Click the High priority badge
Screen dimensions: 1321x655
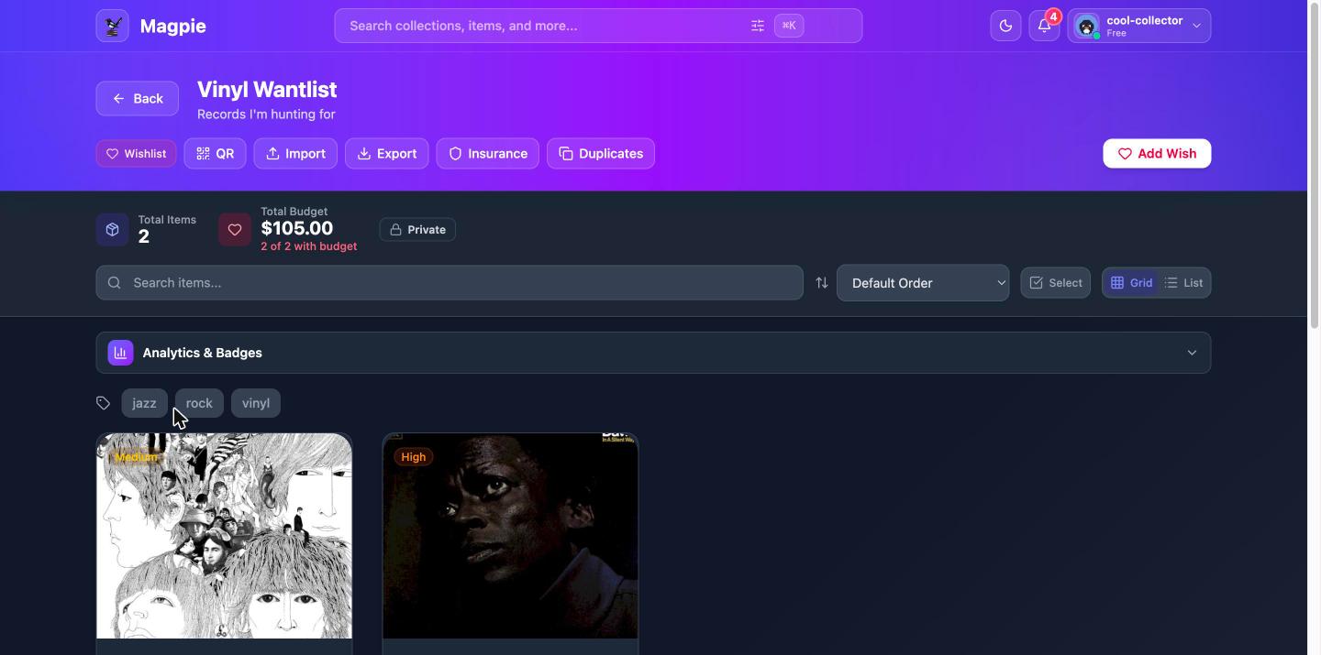tap(414, 457)
